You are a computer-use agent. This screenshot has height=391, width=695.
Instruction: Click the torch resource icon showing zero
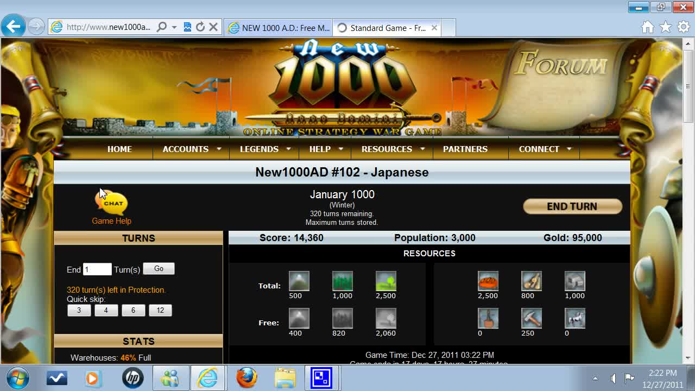coord(488,318)
